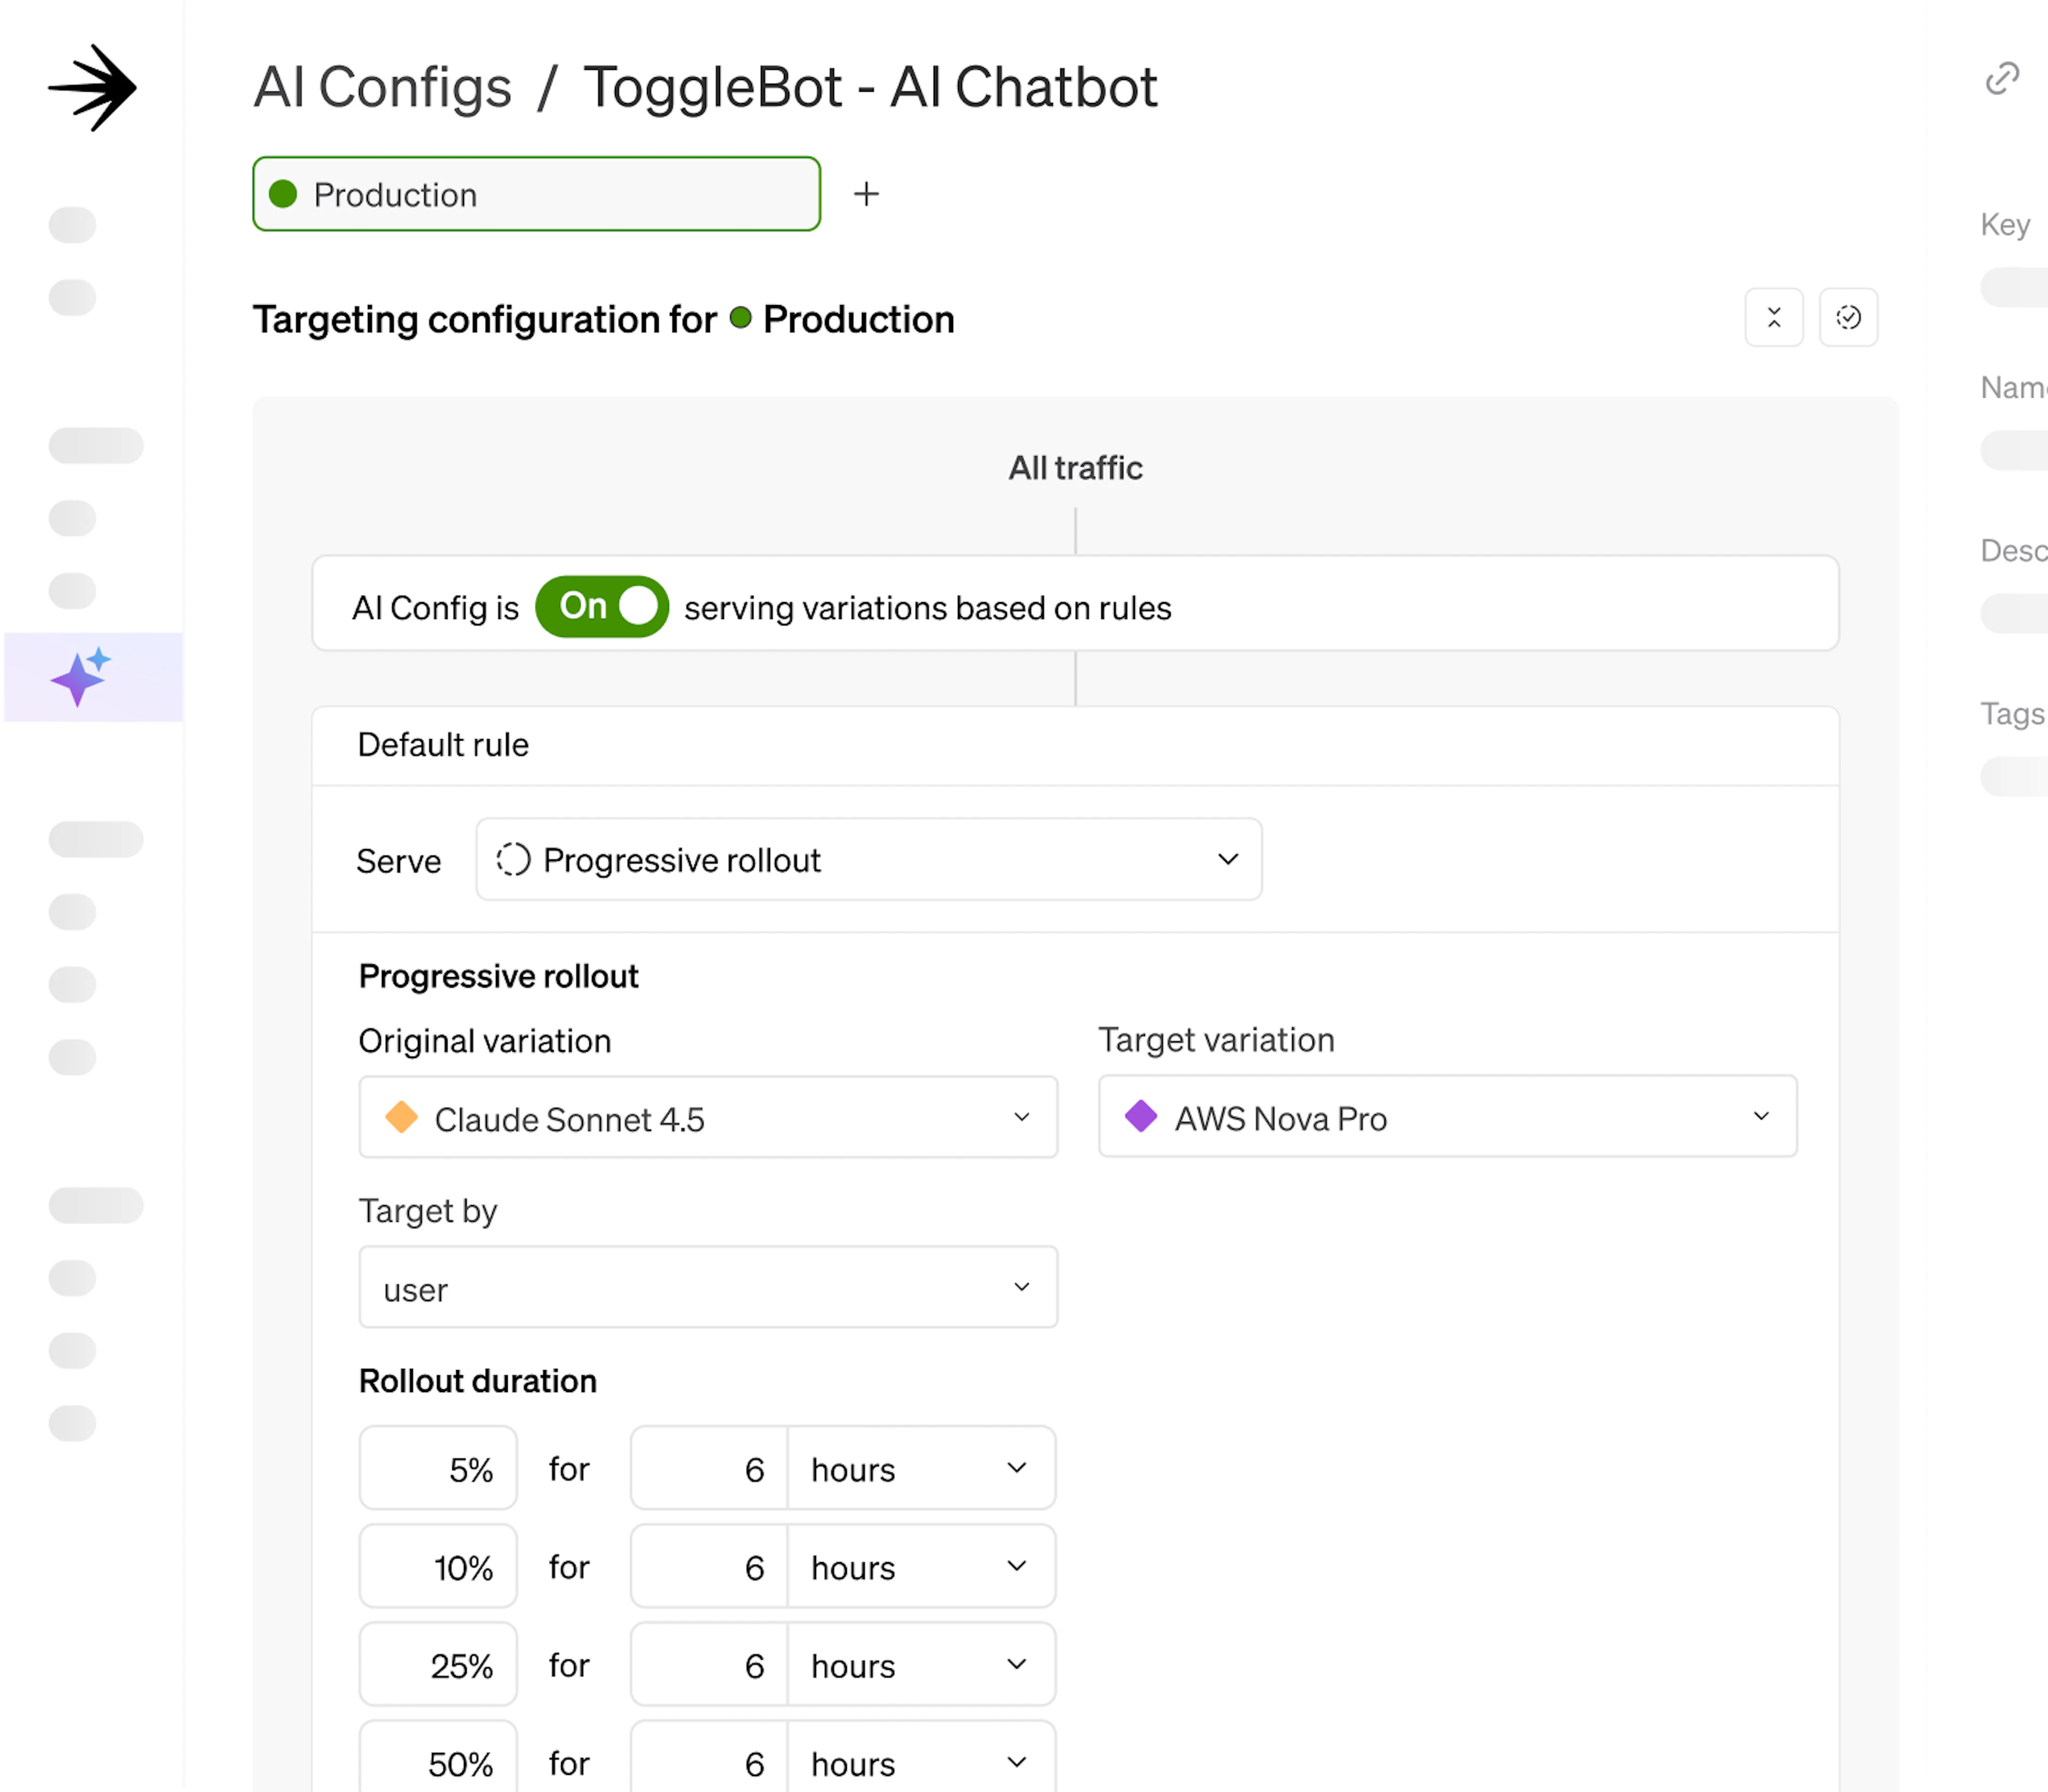This screenshot has height=1792, width=2048.
Task: Click the copy link icon
Action: [x=2002, y=78]
